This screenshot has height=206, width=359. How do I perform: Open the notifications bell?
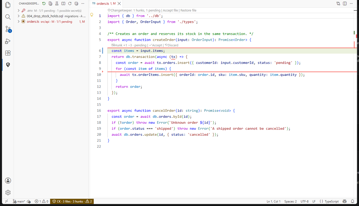tap(352, 202)
